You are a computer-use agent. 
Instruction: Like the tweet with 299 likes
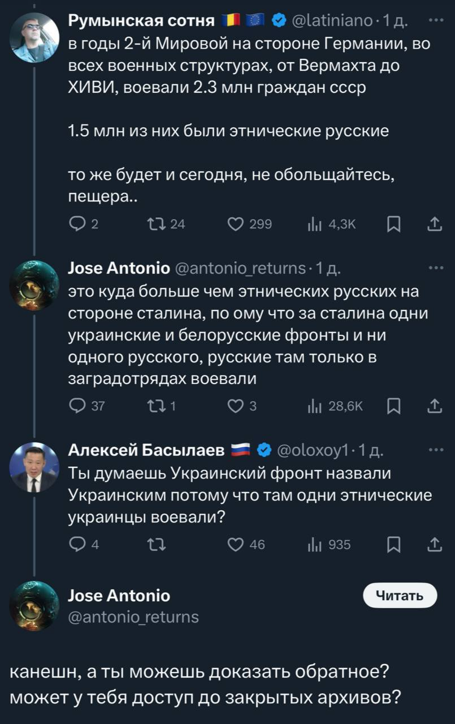[235, 225]
